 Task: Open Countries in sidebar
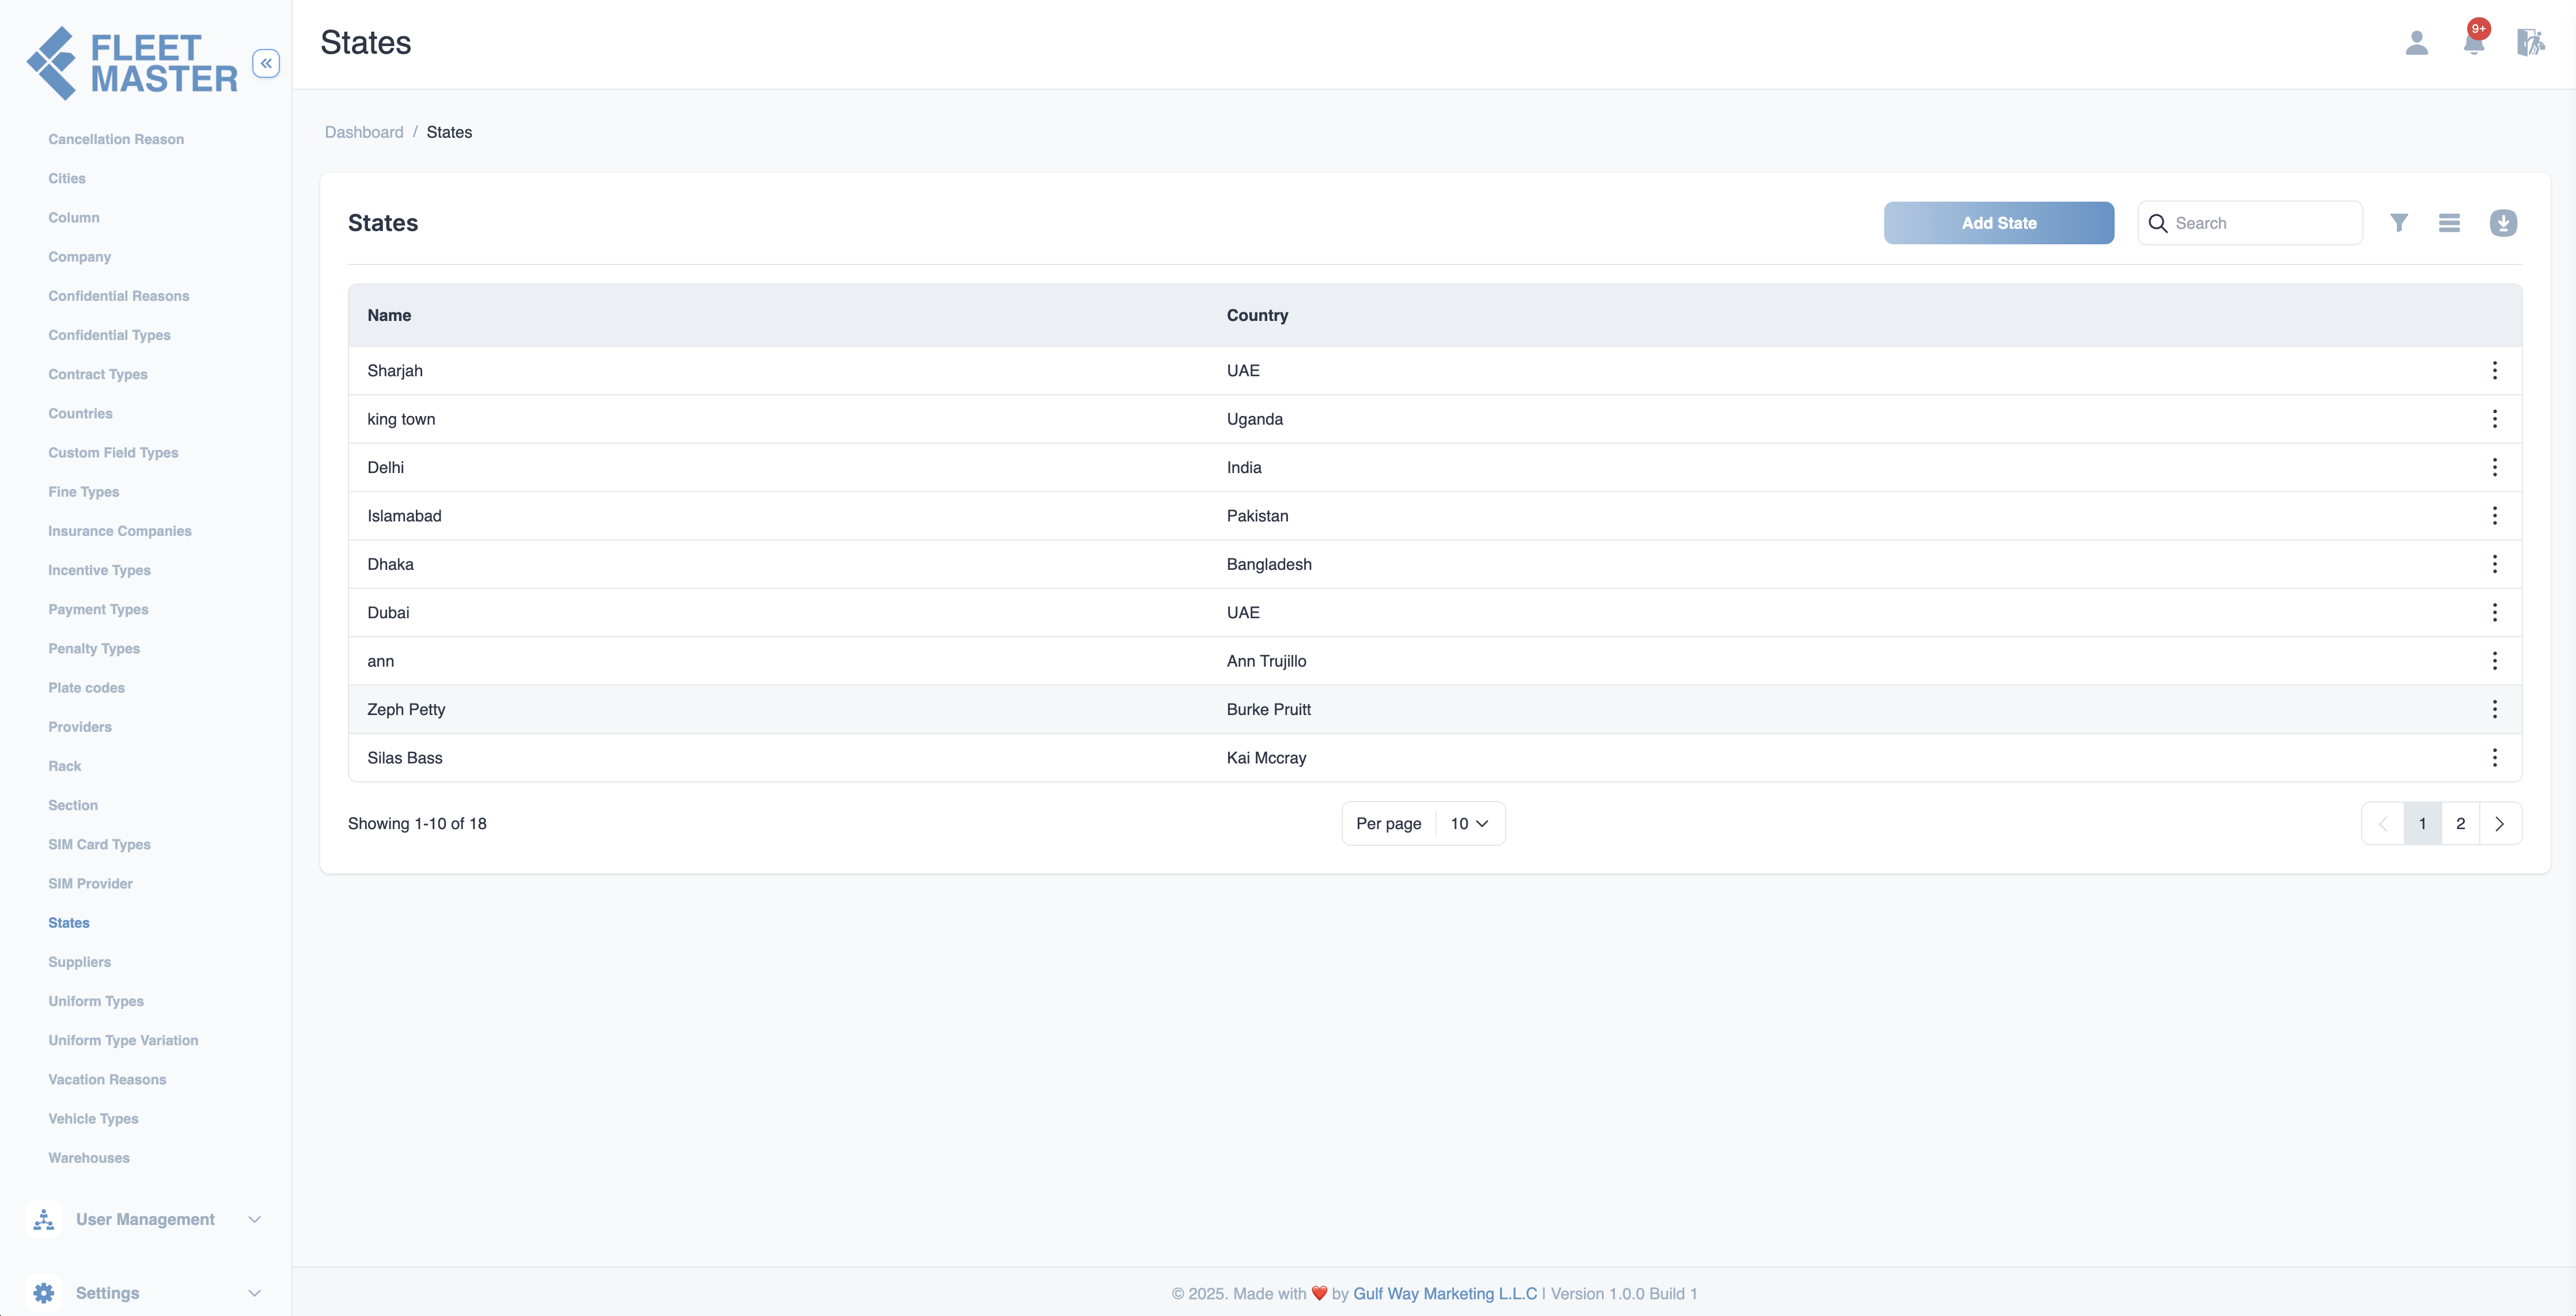click(81, 413)
